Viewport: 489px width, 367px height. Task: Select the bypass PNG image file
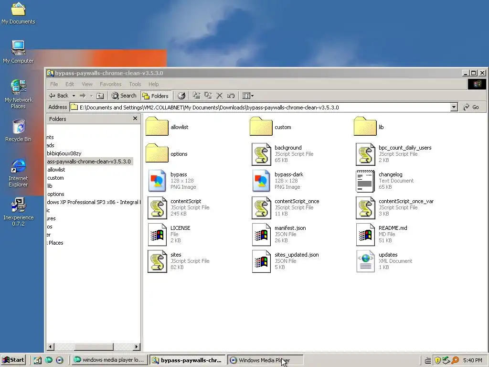tap(157, 180)
